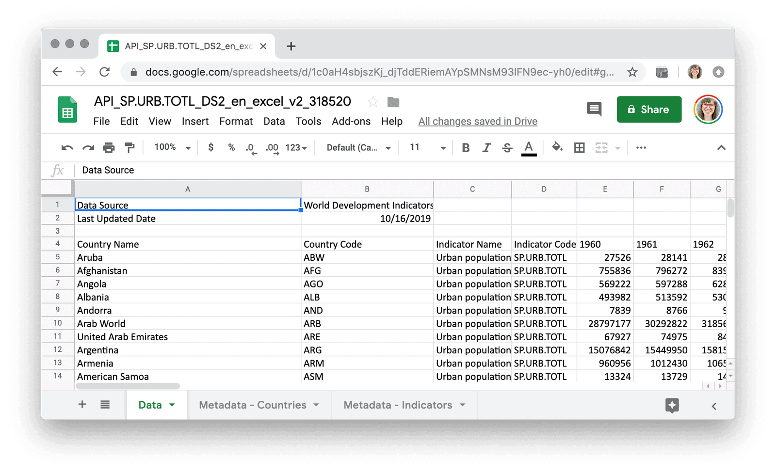
Task: Open the borders tool
Action: click(x=579, y=148)
